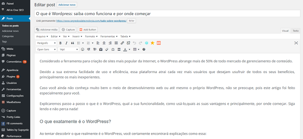Enter distraction-free fullscreen mode
Screen dimensions: 303x139
point(296,43)
